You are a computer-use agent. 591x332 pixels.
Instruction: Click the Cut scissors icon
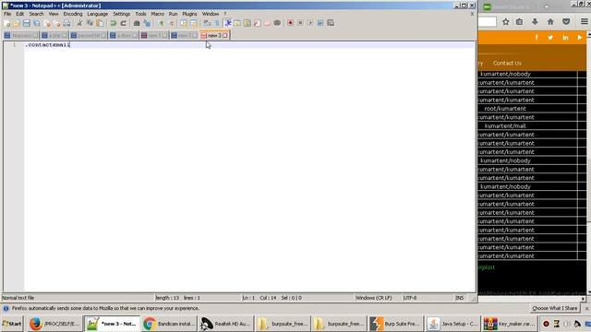click(x=79, y=23)
